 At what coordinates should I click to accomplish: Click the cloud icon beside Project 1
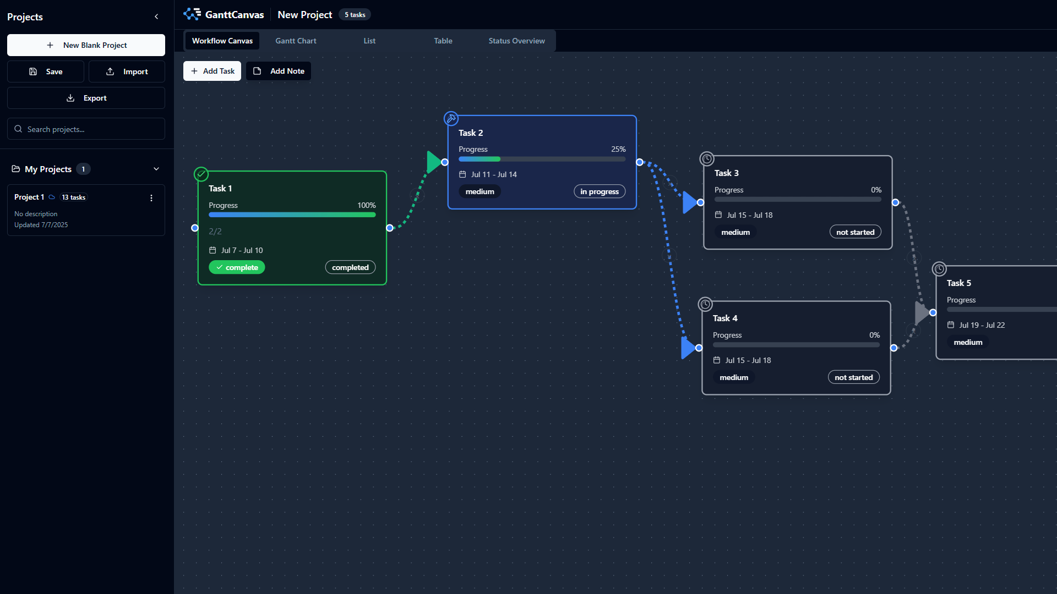(x=51, y=197)
